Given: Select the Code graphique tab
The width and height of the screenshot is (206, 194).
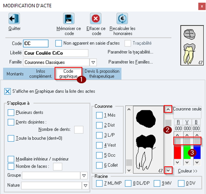Looking at the screenshot, I should [x=68, y=74].
